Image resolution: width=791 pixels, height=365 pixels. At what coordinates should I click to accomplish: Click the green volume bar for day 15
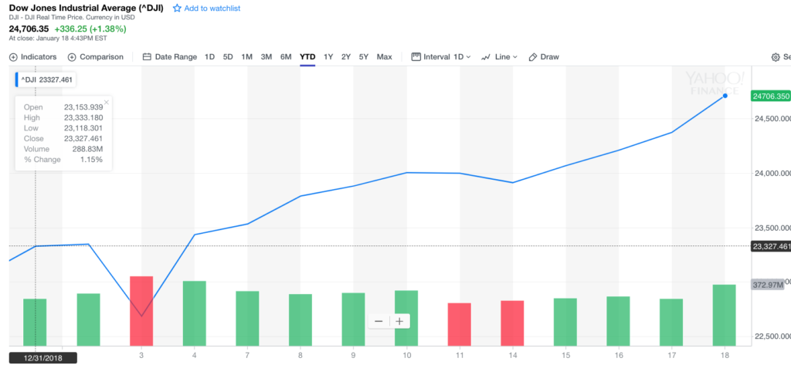[565, 322]
